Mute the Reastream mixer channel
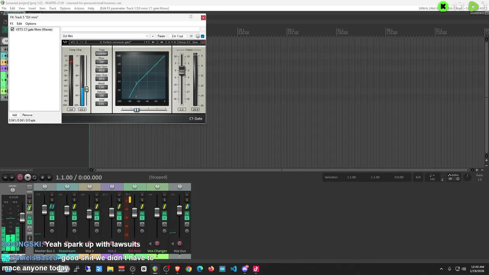The width and height of the screenshot is (489, 275). pos(74,195)
